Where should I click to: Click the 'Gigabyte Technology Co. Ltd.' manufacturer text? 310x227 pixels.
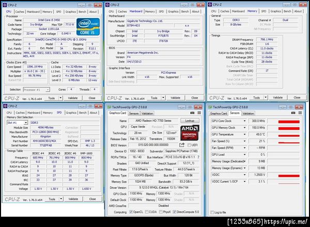[x=145, y=21]
